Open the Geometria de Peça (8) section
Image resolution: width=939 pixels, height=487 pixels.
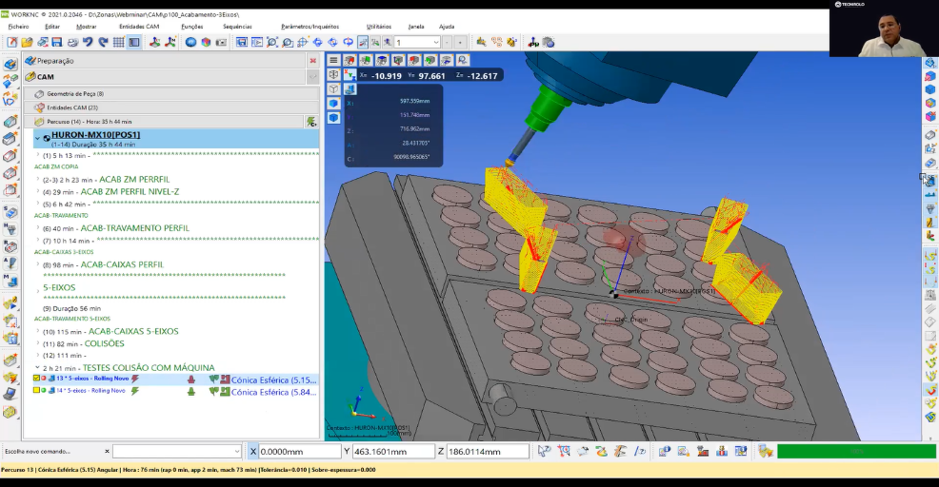click(x=75, y=93)
